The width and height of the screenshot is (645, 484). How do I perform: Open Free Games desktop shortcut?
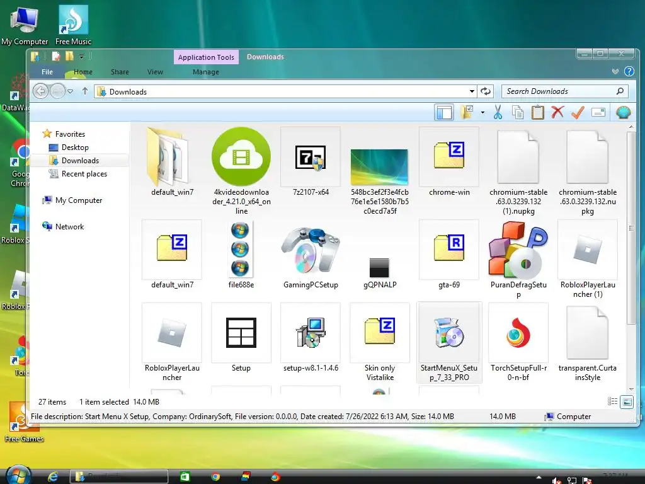coord(24,422)
